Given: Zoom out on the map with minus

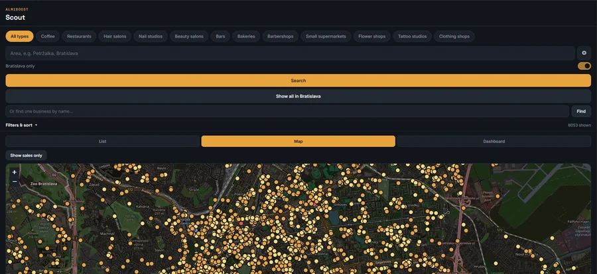Looking at the screenshot, I should [x=15, y=181].
